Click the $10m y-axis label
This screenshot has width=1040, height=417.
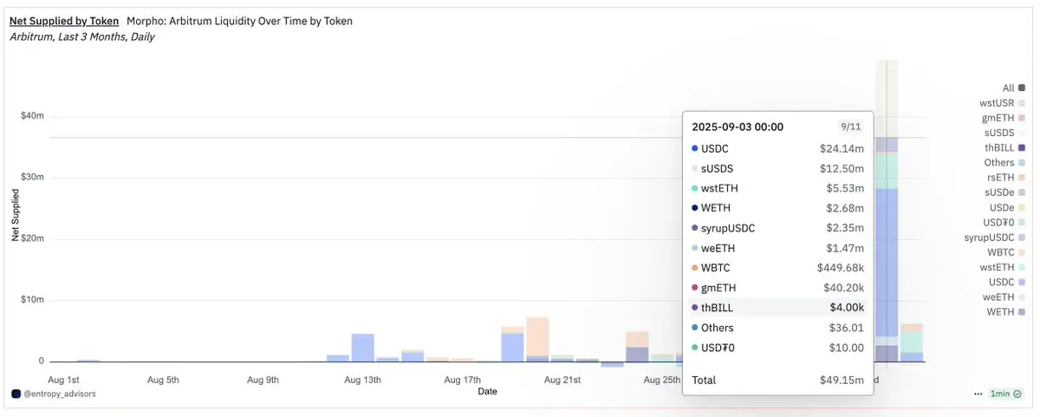click(32, 301)
